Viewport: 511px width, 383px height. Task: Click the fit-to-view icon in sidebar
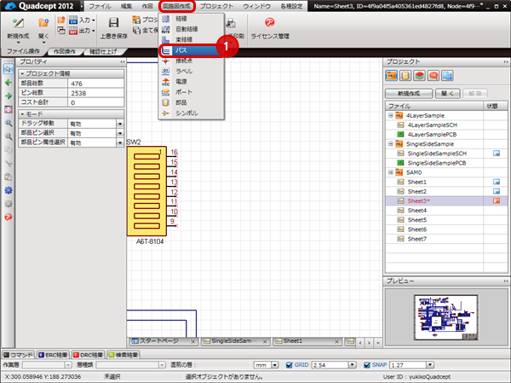pos(9,109)
